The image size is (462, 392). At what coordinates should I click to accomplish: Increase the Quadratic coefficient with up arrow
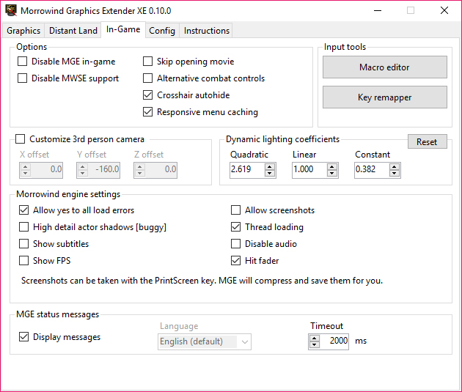tap(269, 166)
